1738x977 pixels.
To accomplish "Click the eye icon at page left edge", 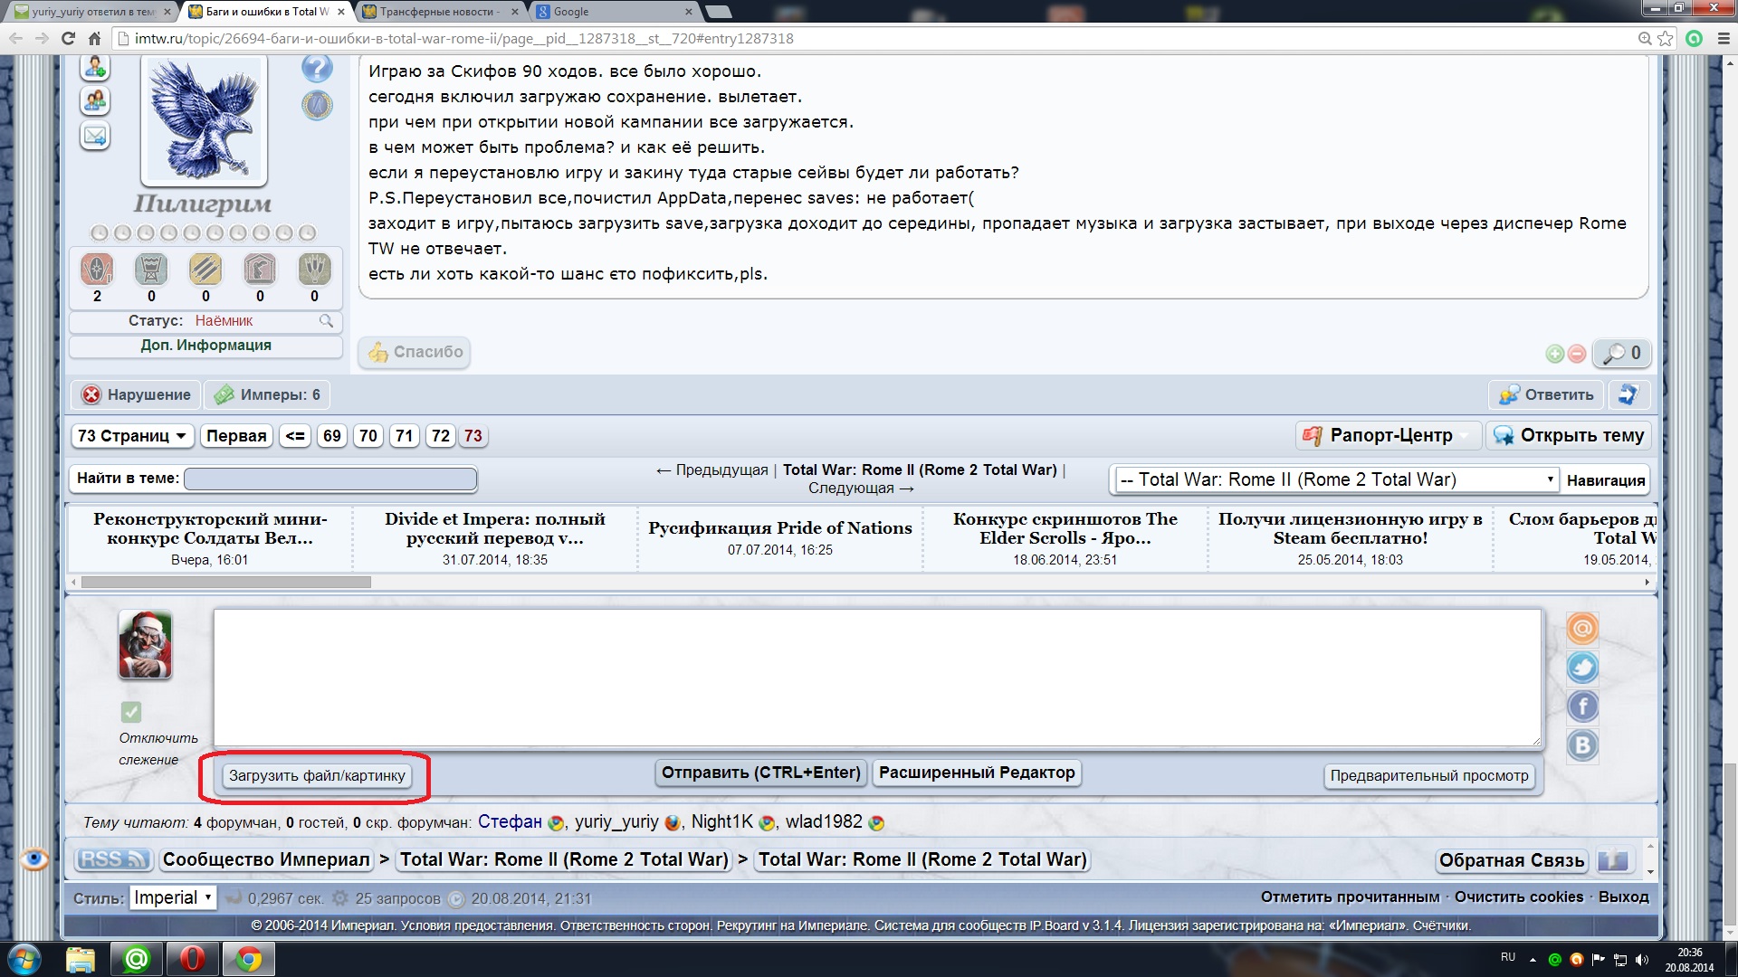I will coord(34,858).
